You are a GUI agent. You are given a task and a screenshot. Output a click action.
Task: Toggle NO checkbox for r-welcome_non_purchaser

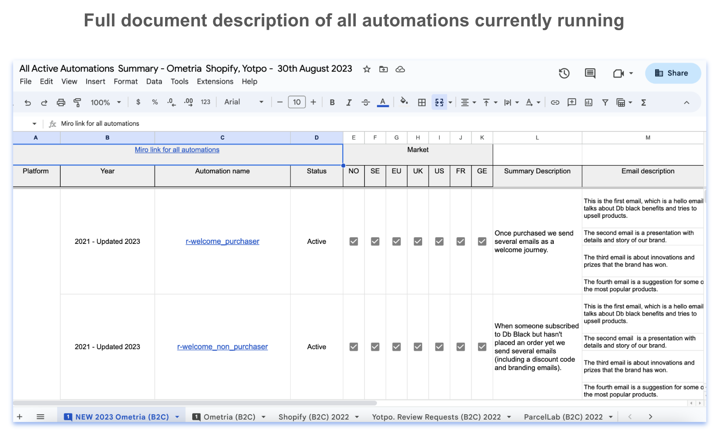[354, 347]
